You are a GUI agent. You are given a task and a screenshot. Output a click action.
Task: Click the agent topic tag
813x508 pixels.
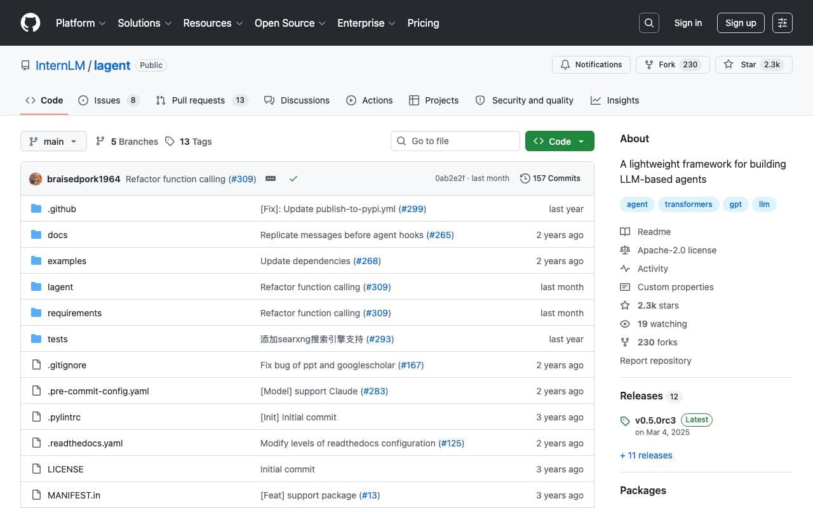coord(637,204)
